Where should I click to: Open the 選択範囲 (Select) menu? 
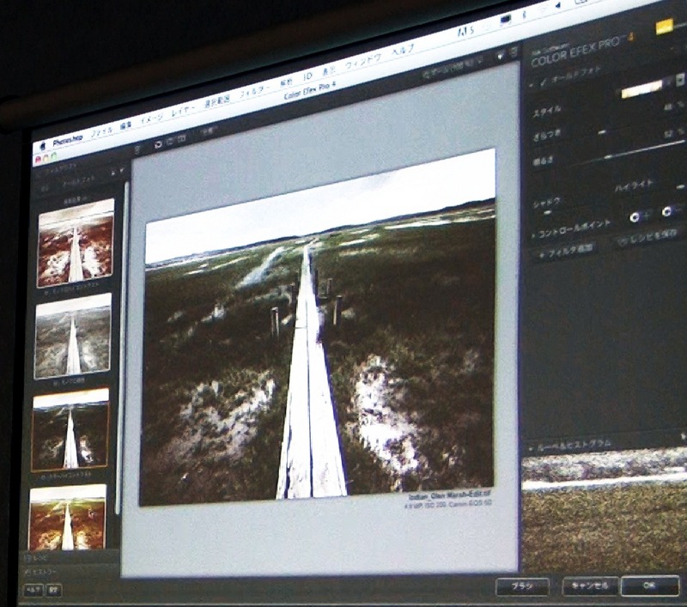pyautogui.click(x=217, y=101)
